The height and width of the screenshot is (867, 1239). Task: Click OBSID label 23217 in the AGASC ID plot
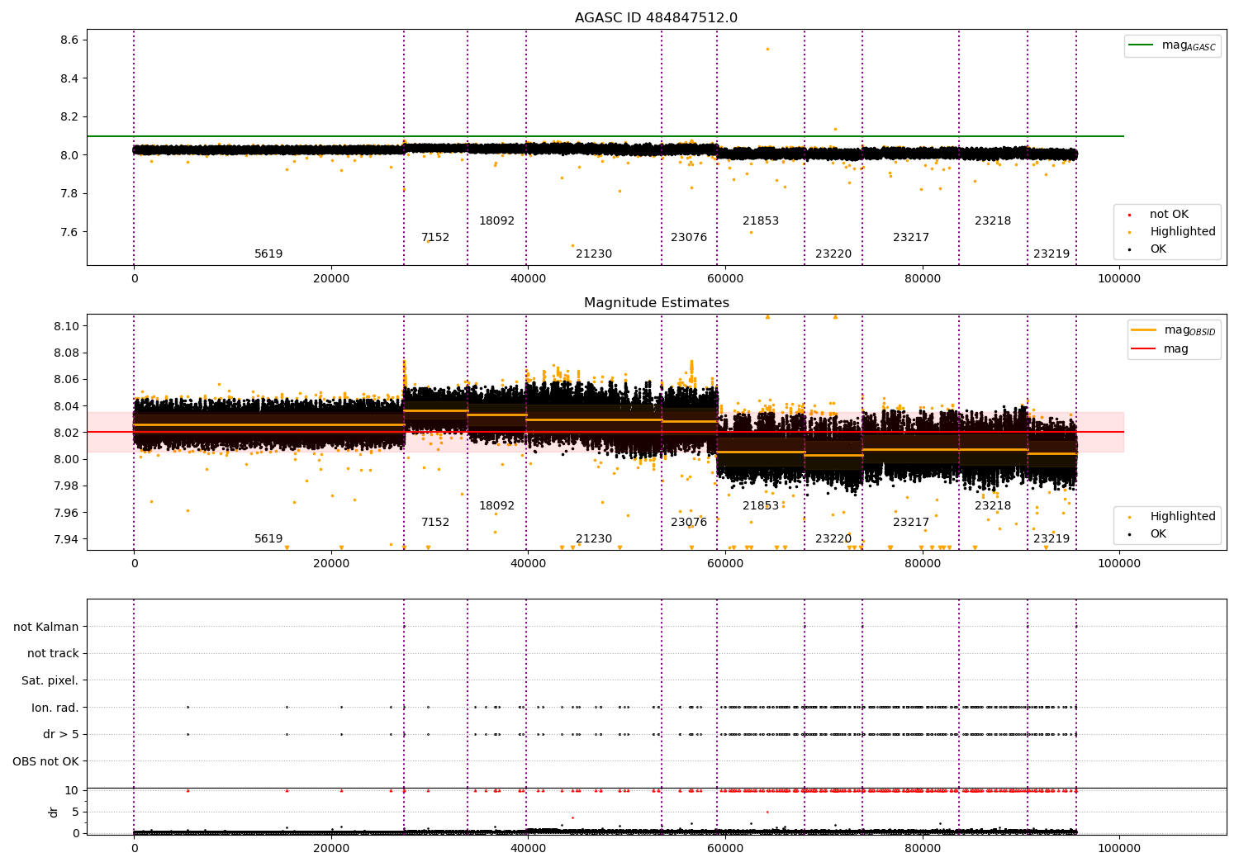(911, 238)
